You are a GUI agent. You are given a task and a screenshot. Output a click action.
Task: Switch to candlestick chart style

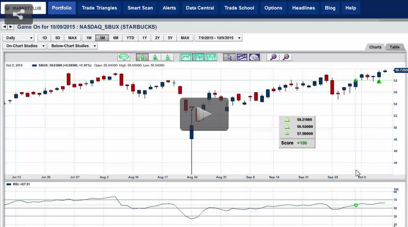click(x=198, y=57)
